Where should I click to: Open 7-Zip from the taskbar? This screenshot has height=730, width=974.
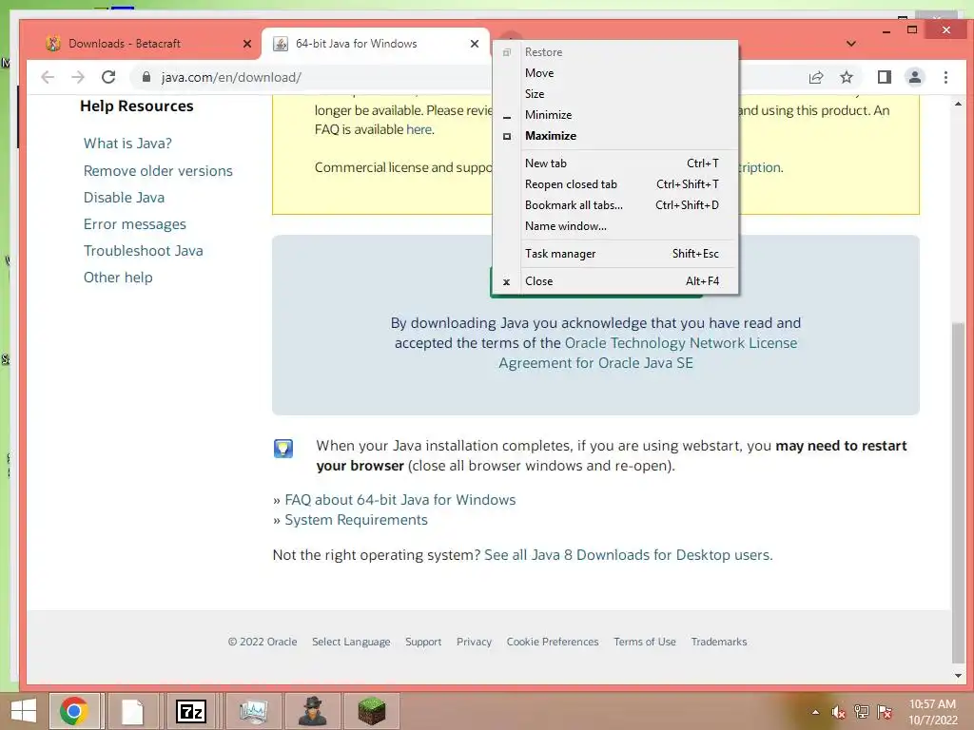(190, 711)
